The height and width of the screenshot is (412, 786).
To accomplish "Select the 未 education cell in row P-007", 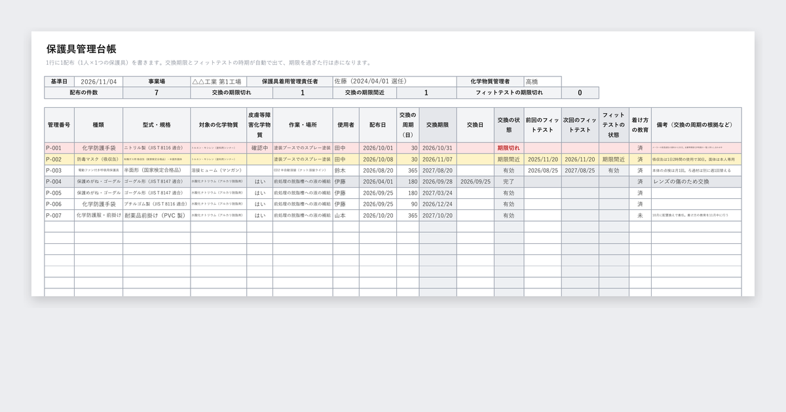I will click(640, 215).
